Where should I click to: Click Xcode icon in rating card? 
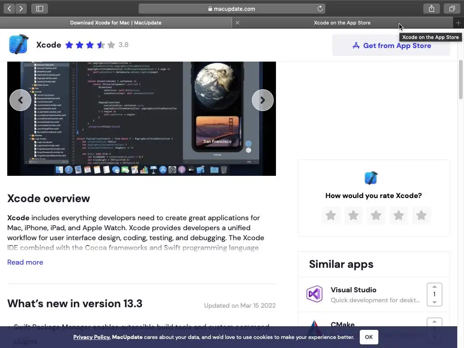point(371,178)
